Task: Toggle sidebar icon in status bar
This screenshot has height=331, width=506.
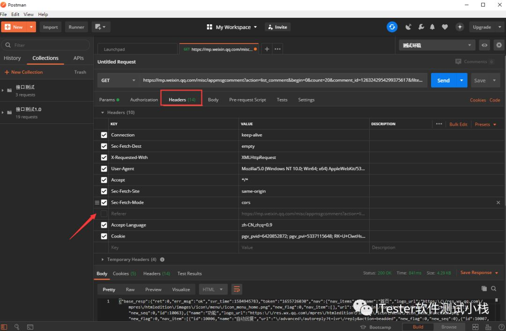Action: point(4,327)
